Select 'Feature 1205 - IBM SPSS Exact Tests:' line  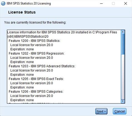tap(36, 79)
